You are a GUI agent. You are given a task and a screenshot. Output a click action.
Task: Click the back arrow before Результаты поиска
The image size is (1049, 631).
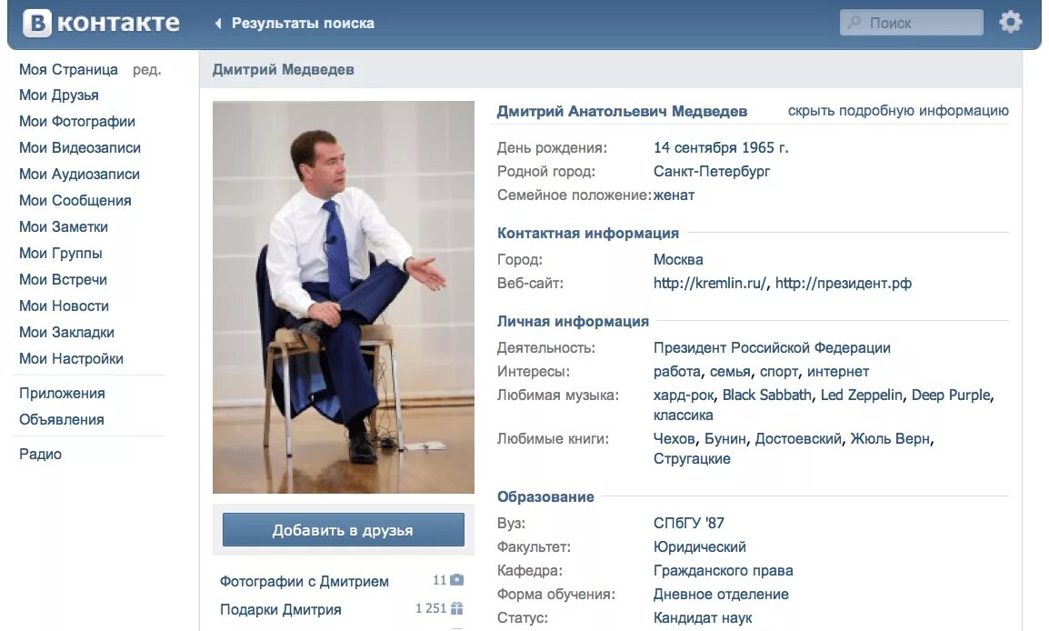(217, 24)
